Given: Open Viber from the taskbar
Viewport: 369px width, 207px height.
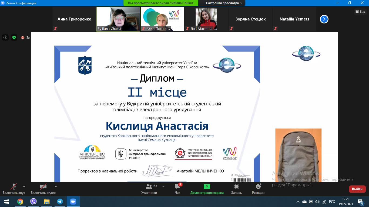Looking at the screenshot, I should click(x=33, y=202).
